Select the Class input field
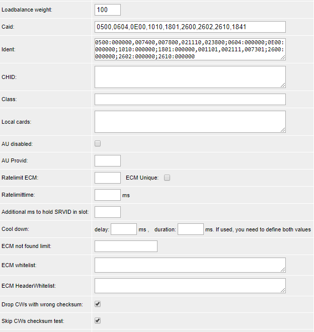 click(190, 99)
